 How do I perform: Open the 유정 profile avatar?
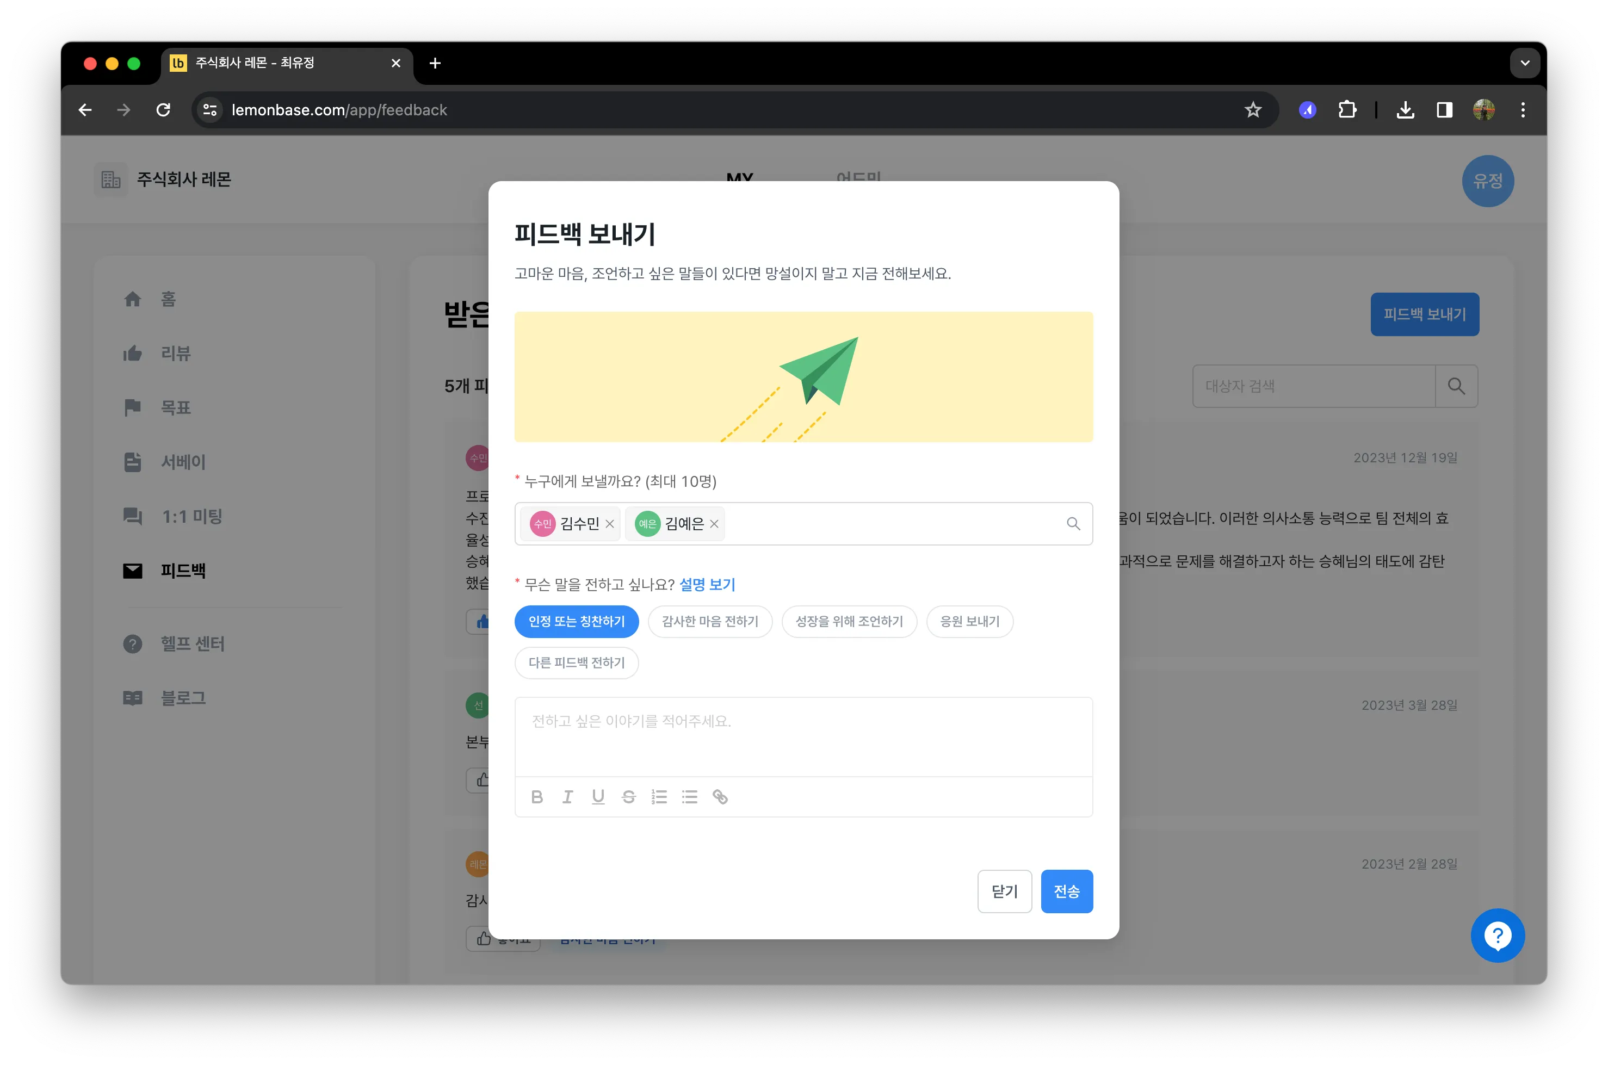[1488, 181]
